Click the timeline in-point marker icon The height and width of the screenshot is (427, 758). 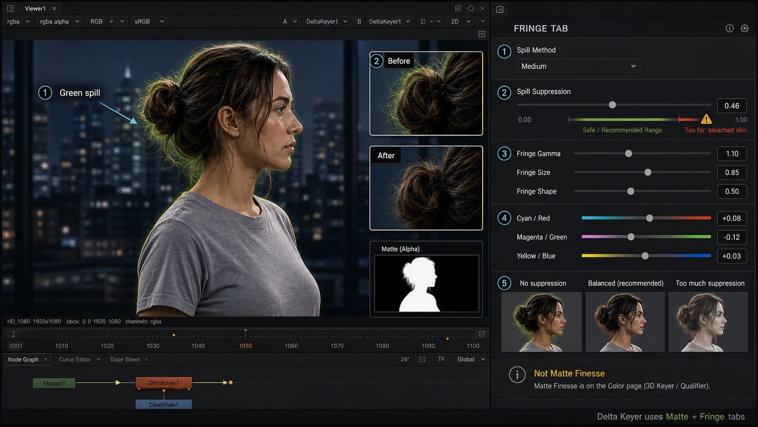pyautogui.click(x=13, y=334)
